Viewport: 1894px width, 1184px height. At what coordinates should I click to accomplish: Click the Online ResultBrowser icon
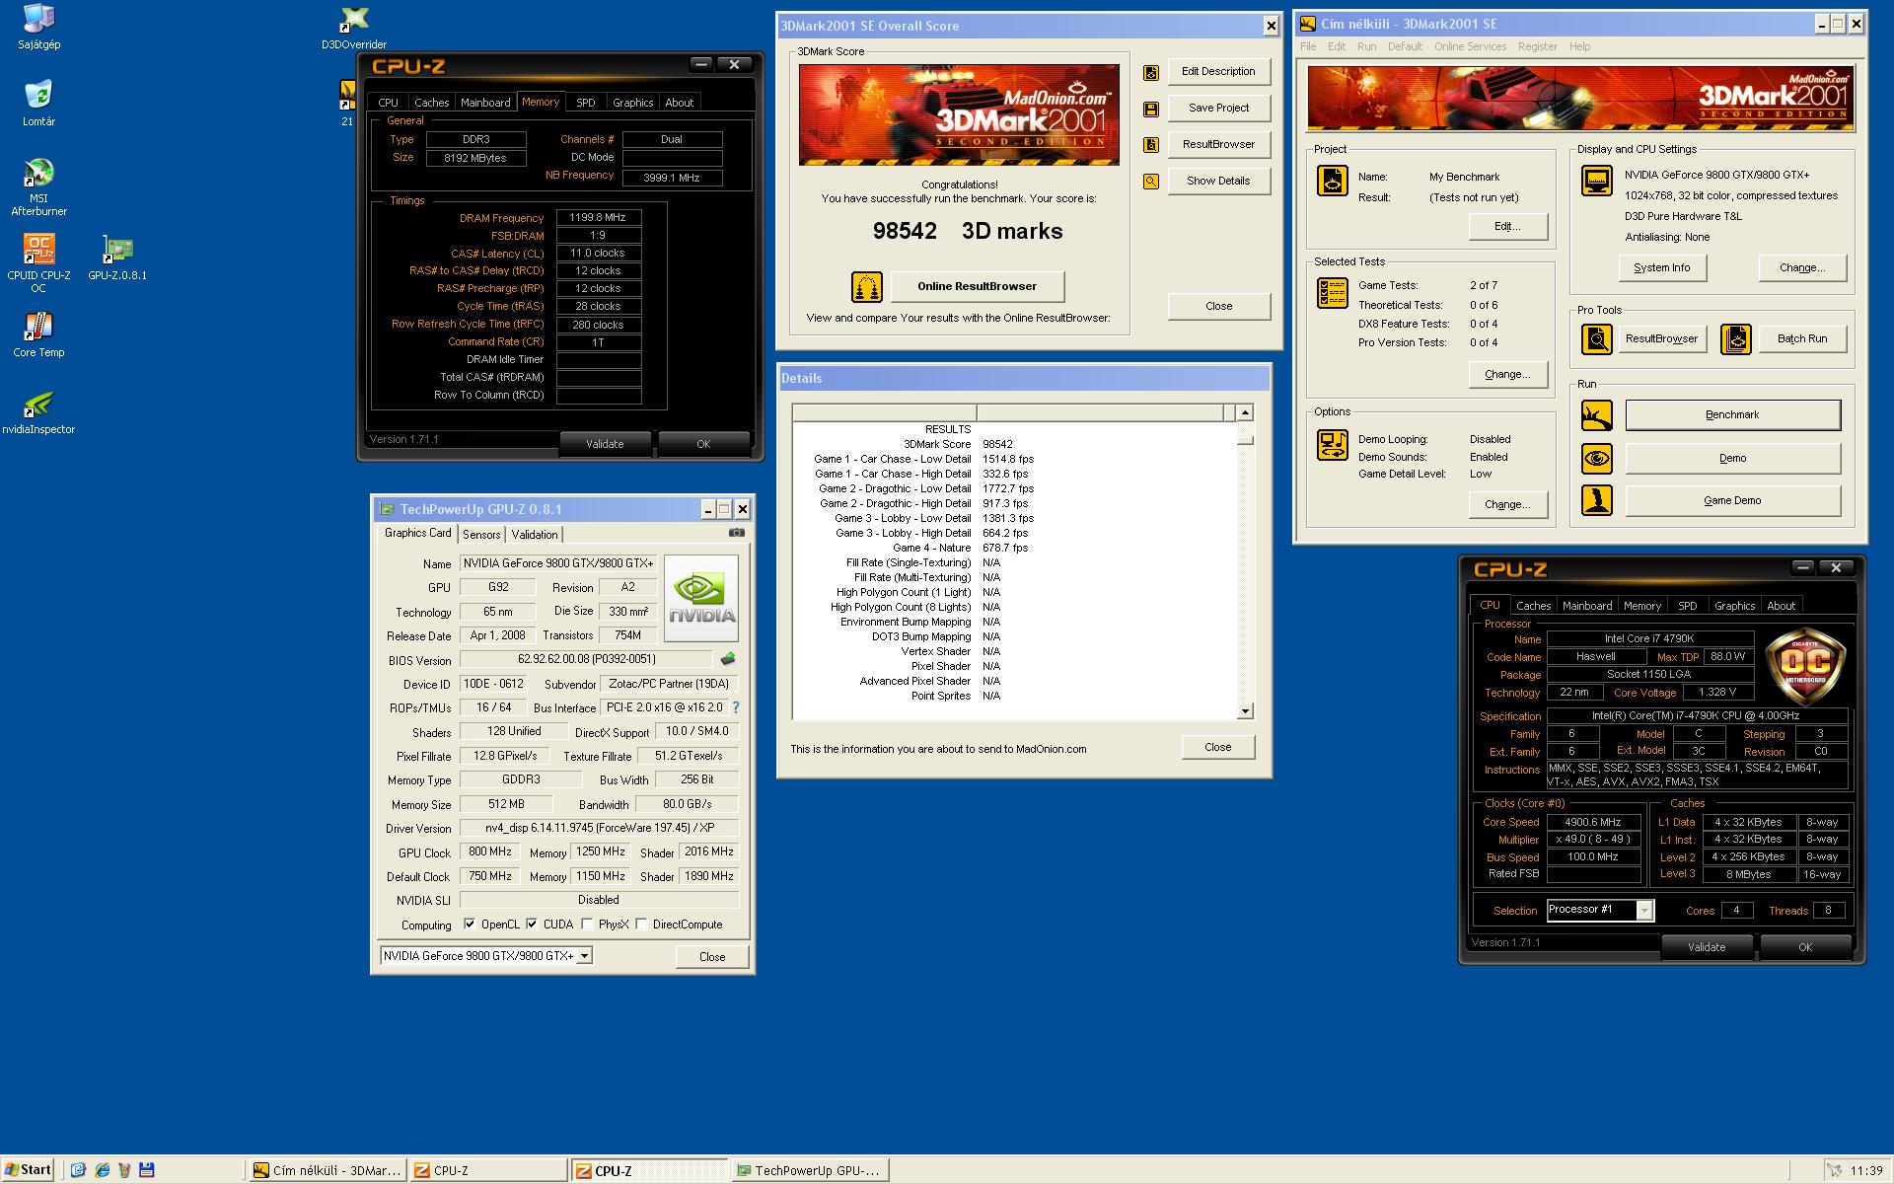click(x=866, y=287)
